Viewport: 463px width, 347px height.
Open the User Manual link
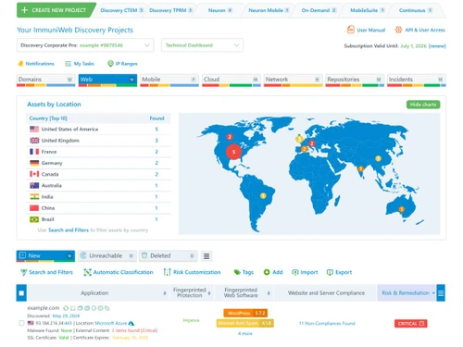[x=370, y=31]
